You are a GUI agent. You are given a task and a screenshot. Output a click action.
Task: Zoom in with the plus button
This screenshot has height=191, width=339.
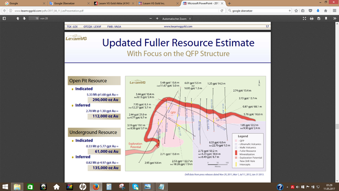pos(157,18)
